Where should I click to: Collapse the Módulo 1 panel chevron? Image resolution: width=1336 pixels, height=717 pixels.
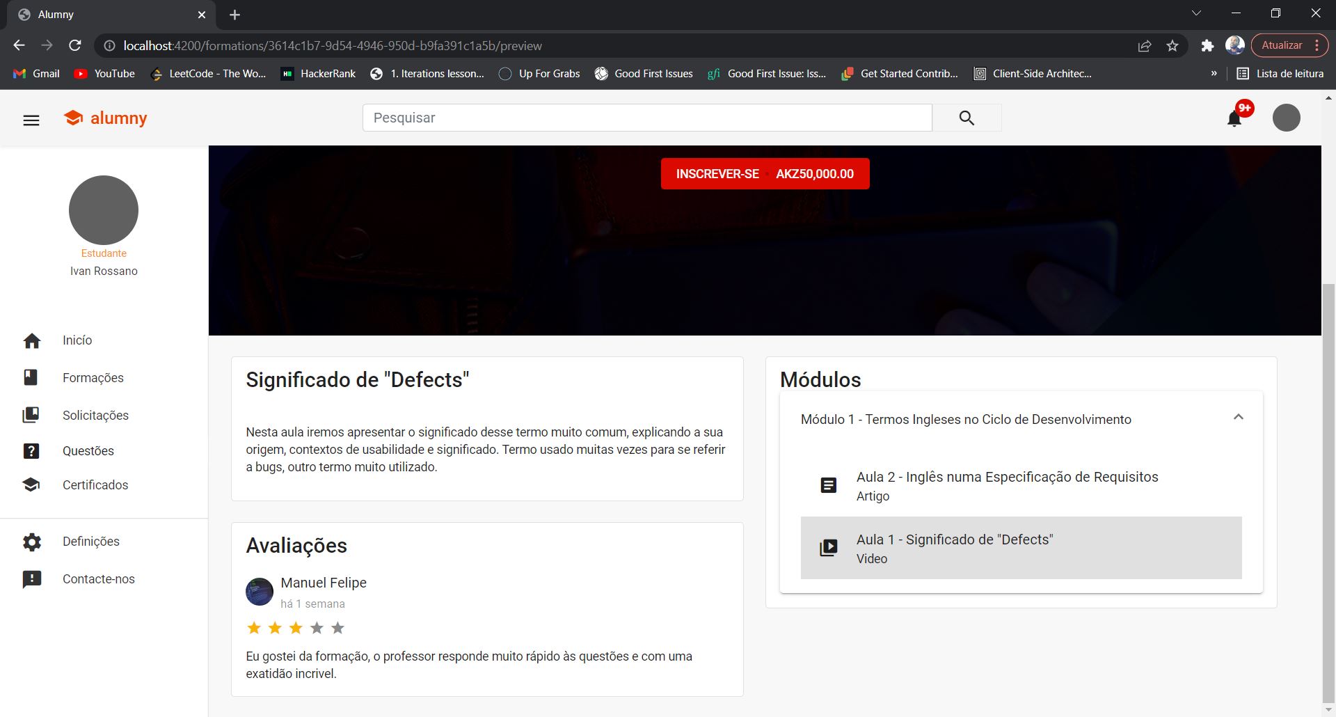click(x=1238, y=417)
